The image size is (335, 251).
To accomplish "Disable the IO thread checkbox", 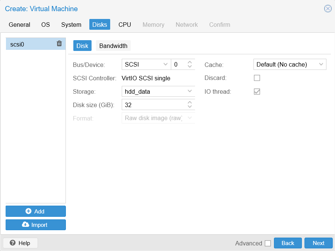I will [257, 91].
